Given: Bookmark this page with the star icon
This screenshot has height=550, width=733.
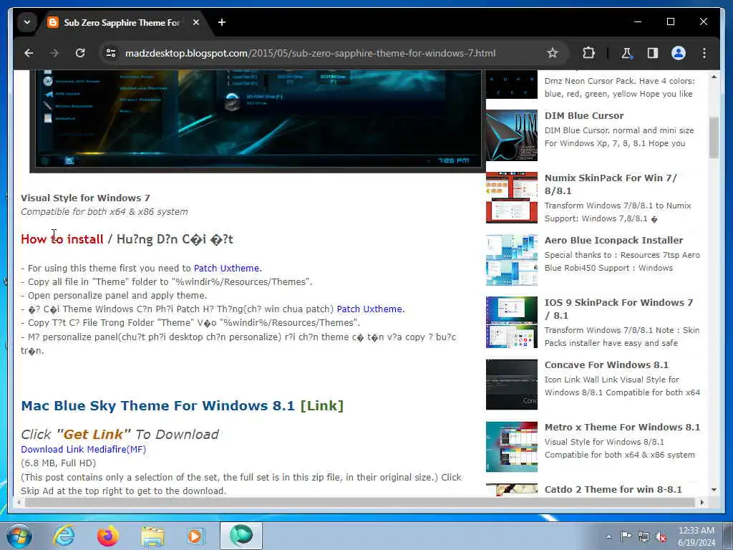Looking at the screenshot, I should 553,53.
